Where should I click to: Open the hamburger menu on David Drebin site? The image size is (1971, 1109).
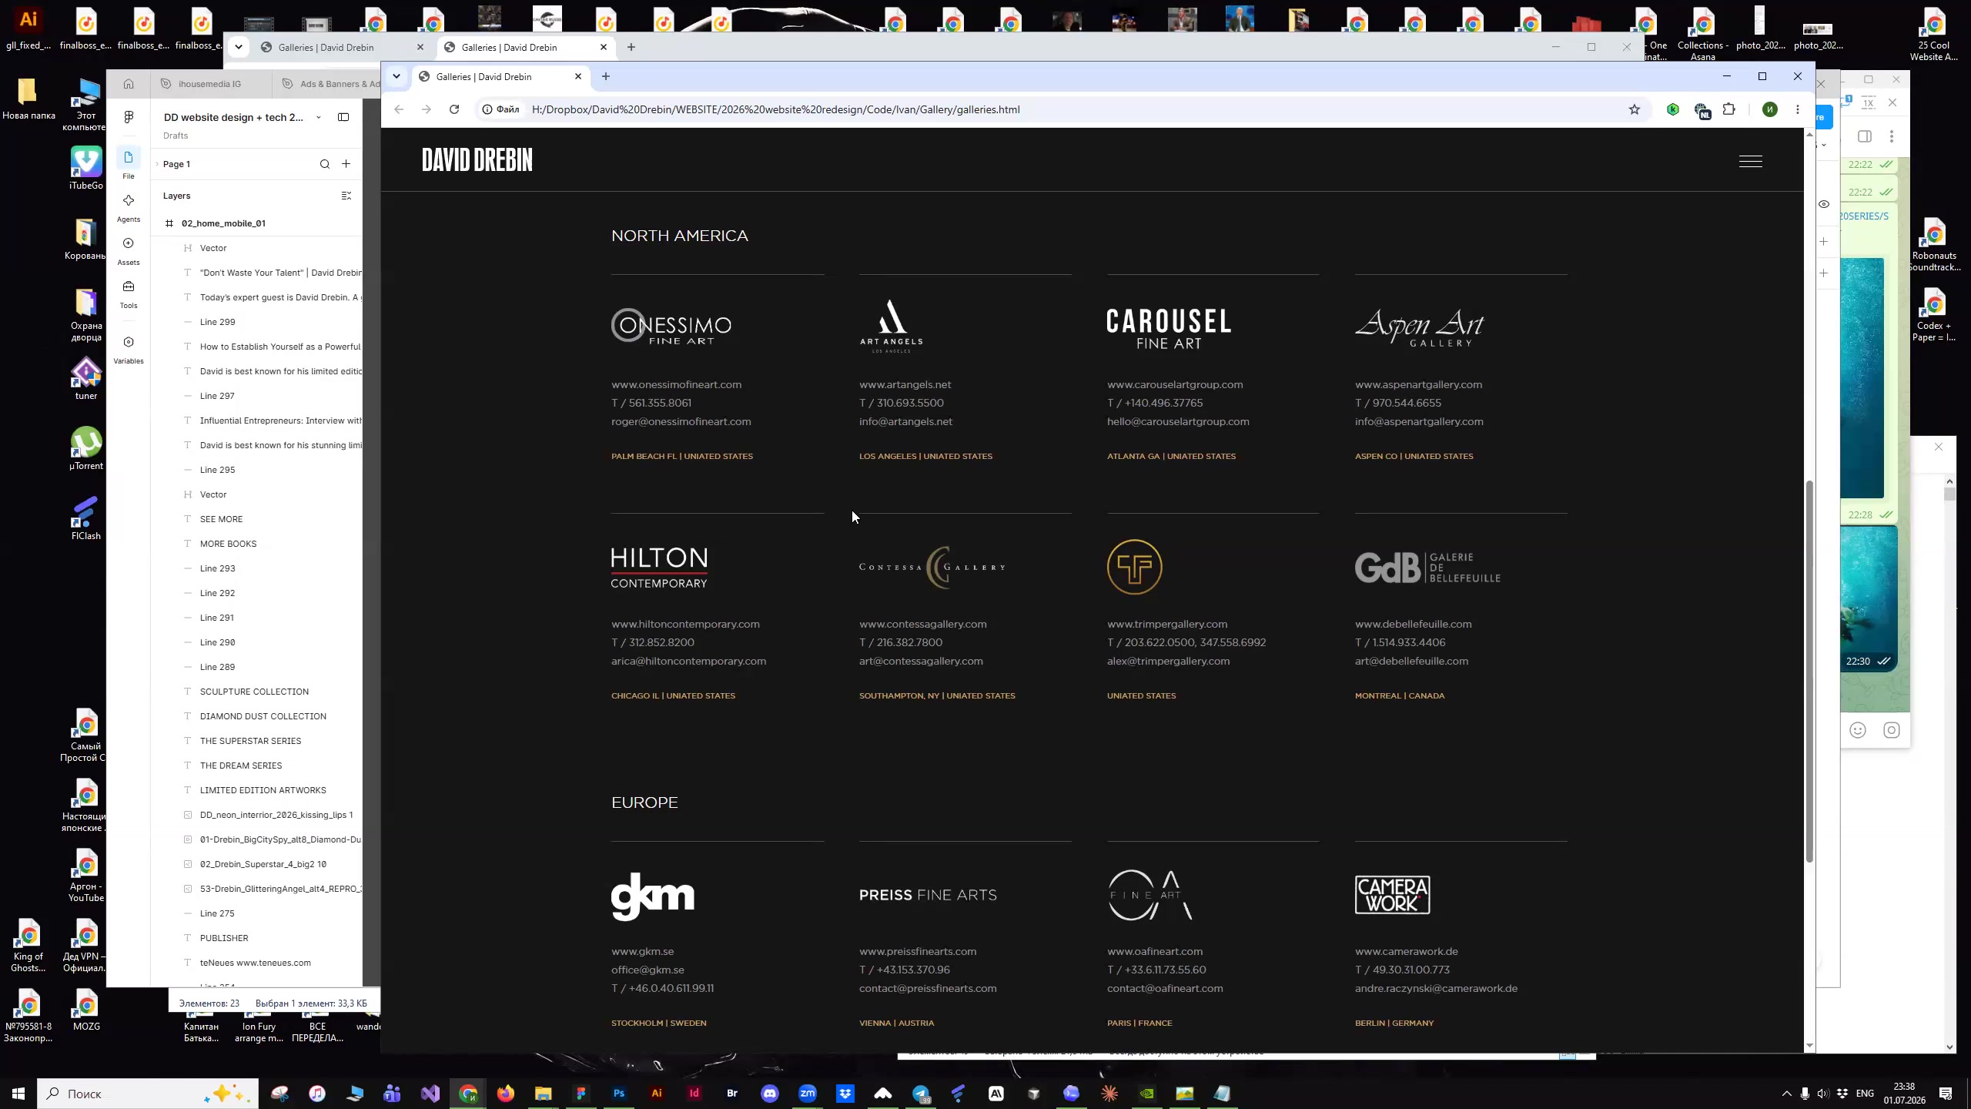tap(1750, 162)
